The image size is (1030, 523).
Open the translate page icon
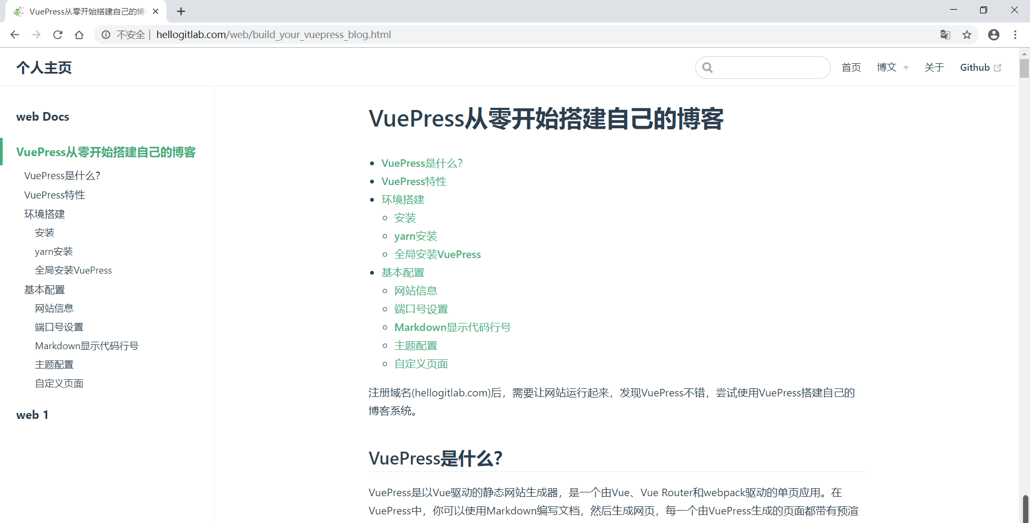point(945,35)
